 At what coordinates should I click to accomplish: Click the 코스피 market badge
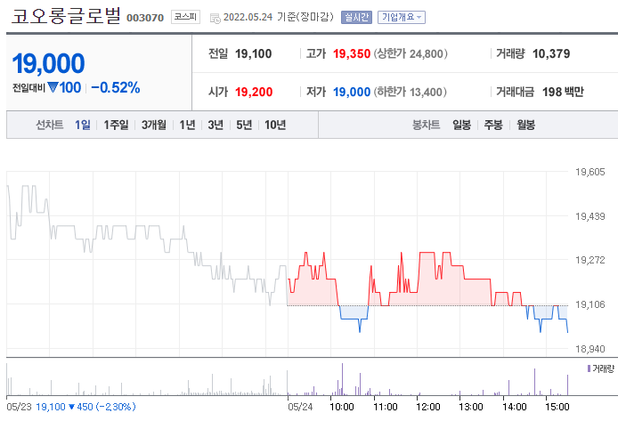coord(185,17)
